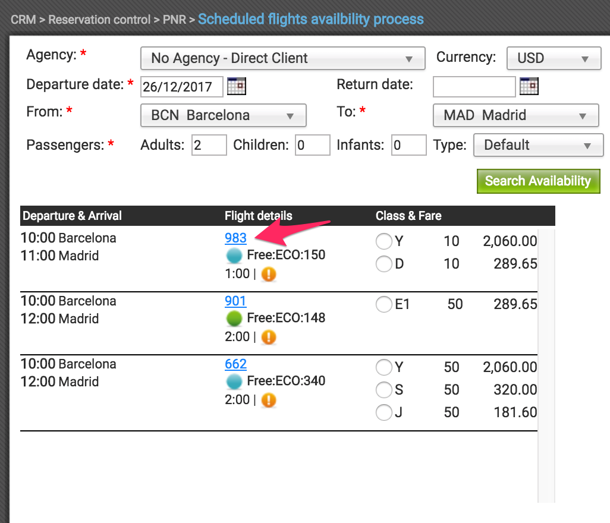Open the Agency dropdown
The width and height of the screenshot is (610, 523).
pyautogui.click(x=282, y=58)
